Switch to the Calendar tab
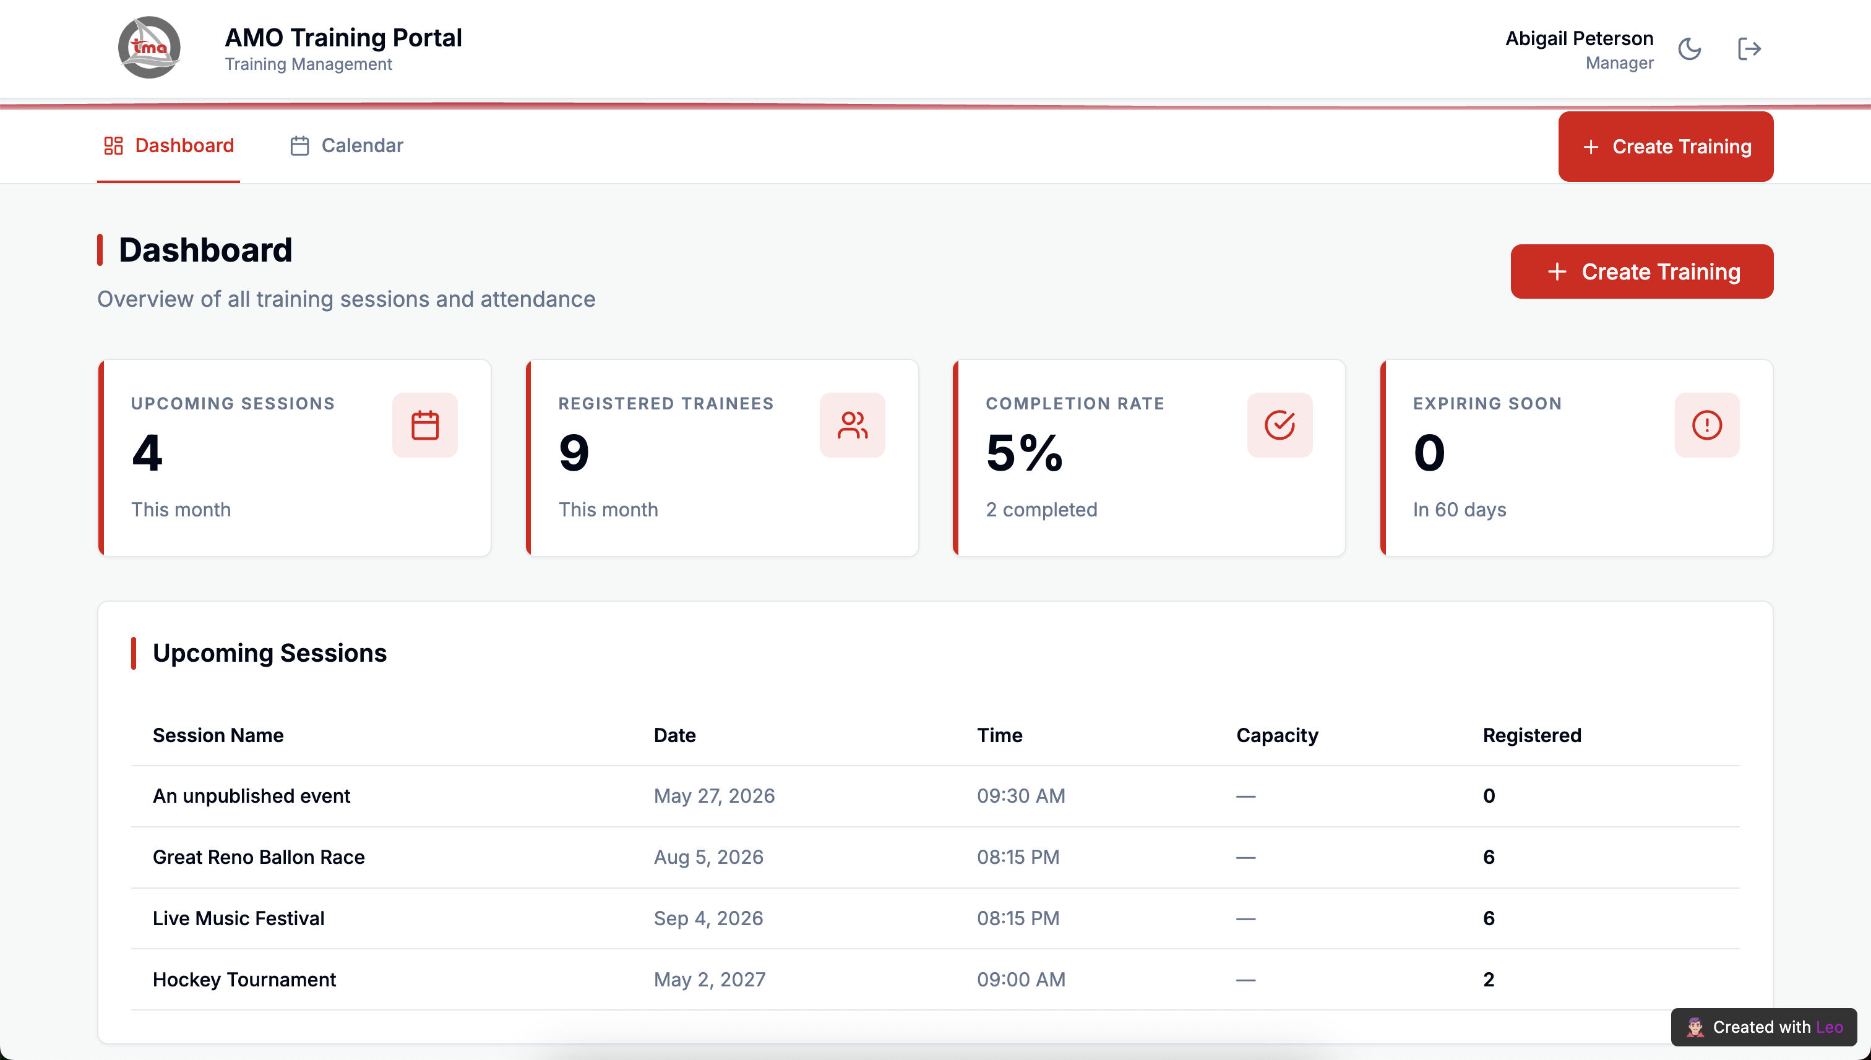 346,145
